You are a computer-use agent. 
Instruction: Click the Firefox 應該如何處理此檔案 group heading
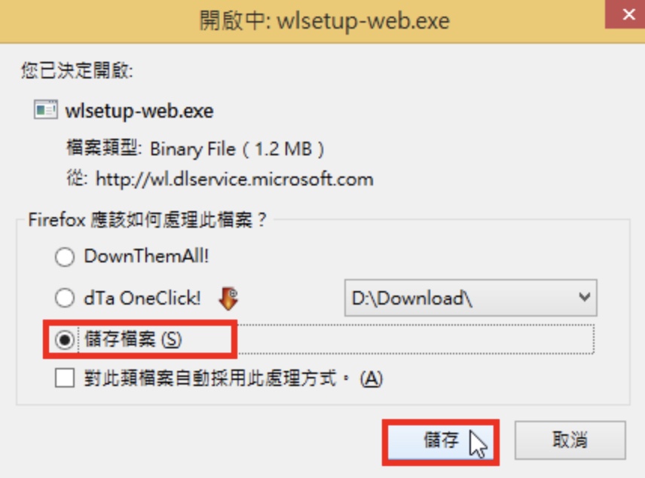coord(148,220)
